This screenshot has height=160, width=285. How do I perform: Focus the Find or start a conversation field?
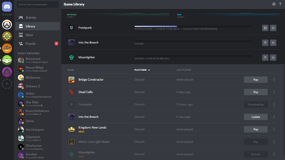(38, 4)
